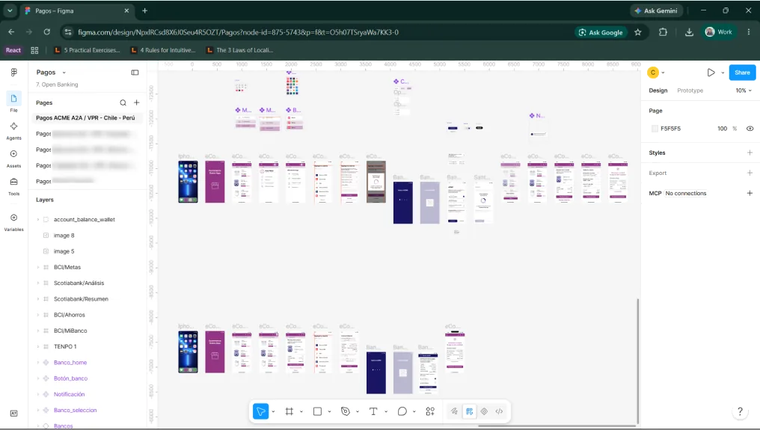This screenshot has height=430, width=760.
Task: Open the Figma main menu icon
Action: 13,73
